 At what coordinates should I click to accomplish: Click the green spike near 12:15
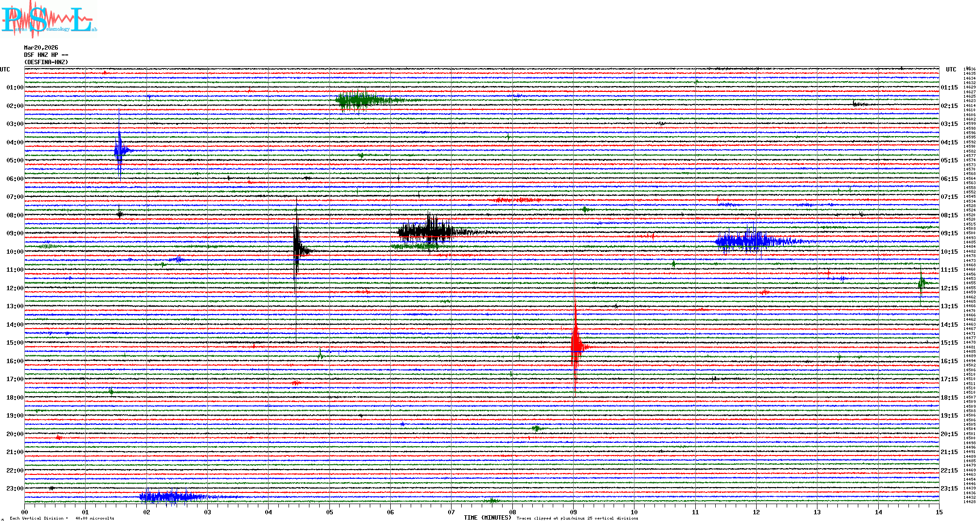click(x=921, y=283)
